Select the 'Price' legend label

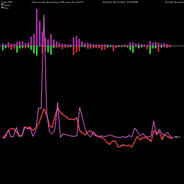6,8
